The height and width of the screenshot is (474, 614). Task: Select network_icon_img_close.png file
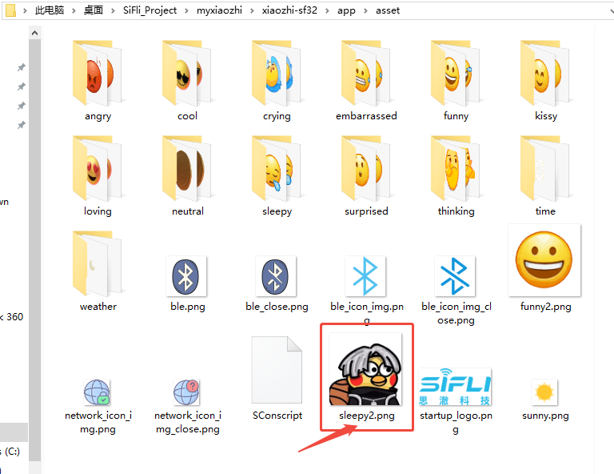187,407
